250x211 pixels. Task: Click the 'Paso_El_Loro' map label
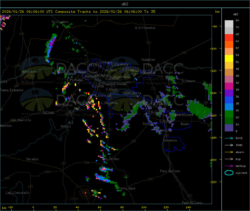192,203
